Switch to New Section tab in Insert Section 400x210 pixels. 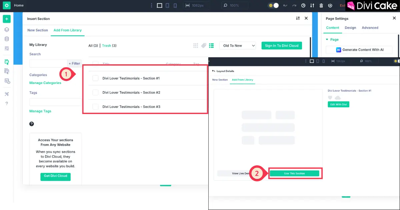(38, 30)
